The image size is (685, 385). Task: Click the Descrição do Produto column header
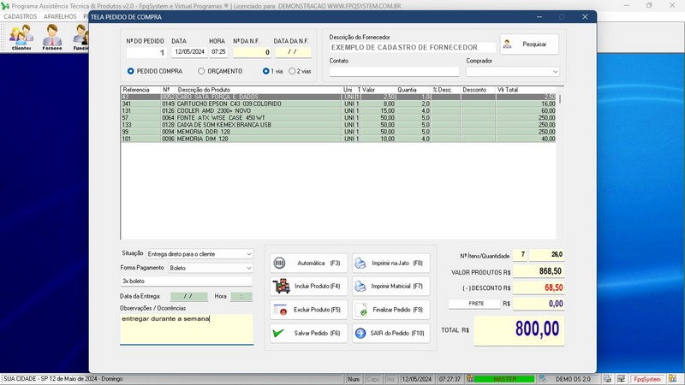[x=259, y=90]
